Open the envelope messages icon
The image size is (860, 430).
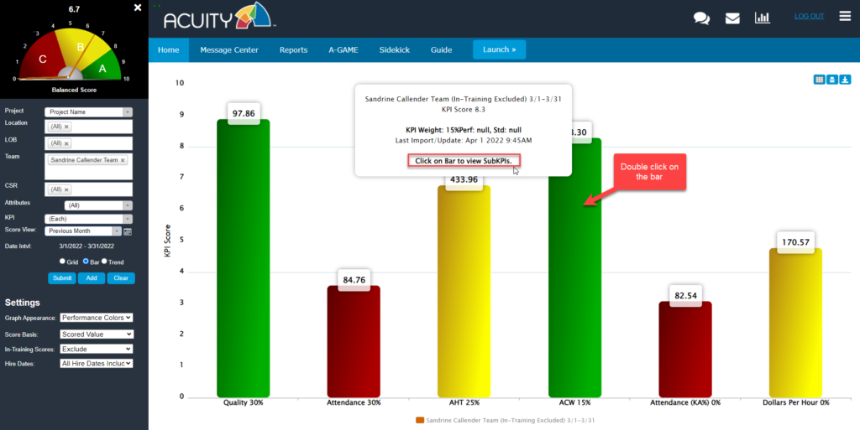click(732, 18)
